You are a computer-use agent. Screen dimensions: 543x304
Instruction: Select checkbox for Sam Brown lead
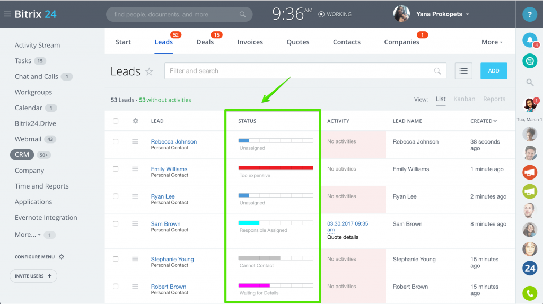click(116, 224)
